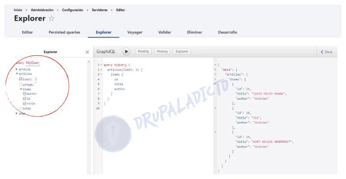Click the Explorer panel scrollbar

(x=89, y=117)
